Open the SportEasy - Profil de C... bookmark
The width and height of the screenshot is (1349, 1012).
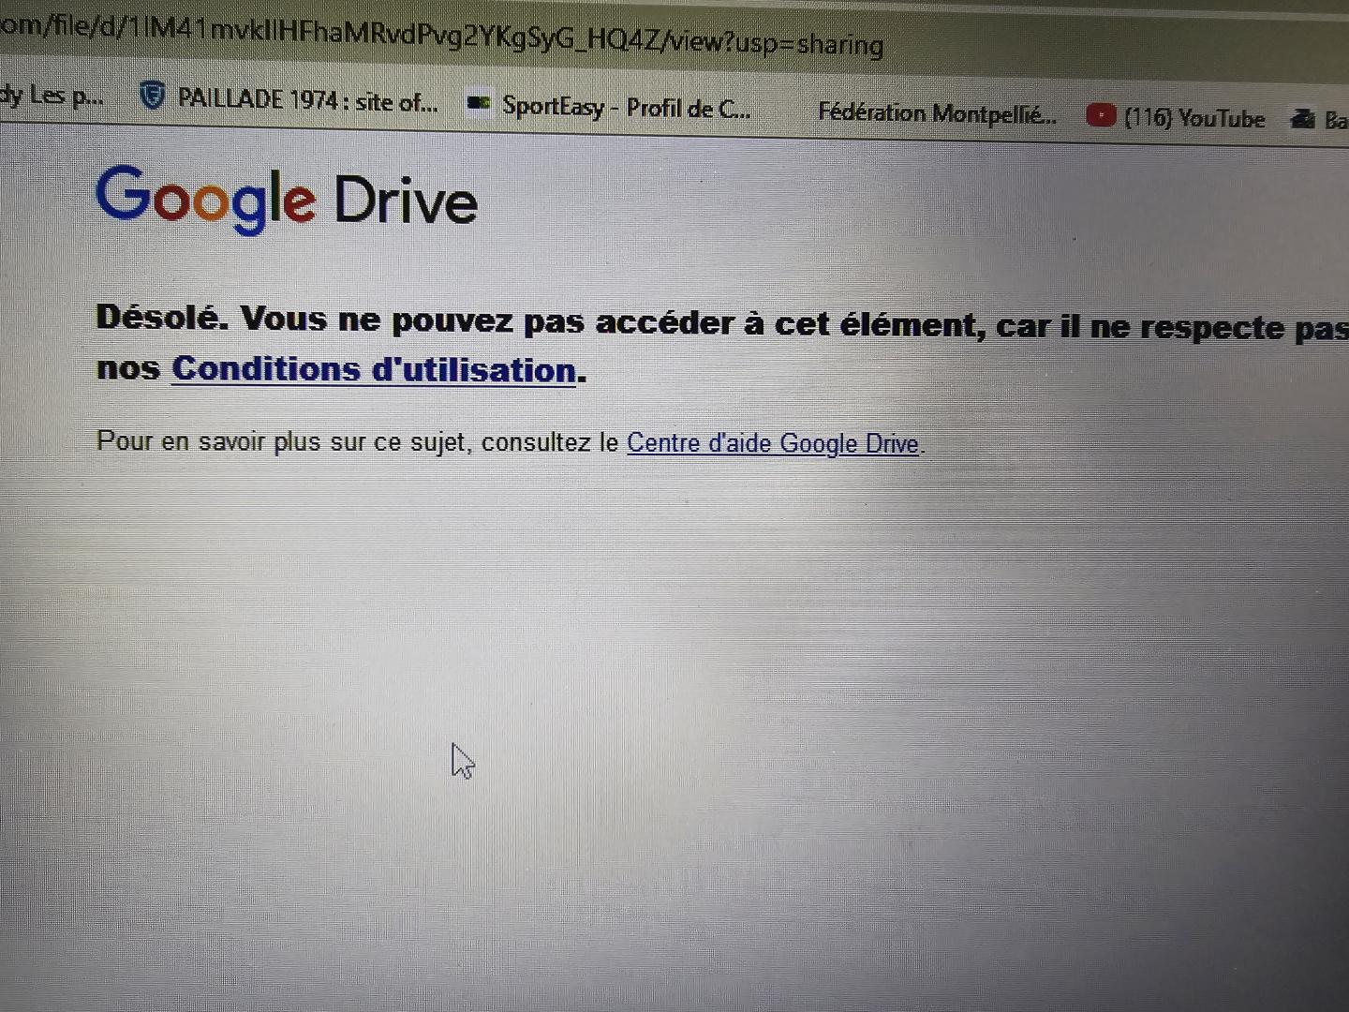626,107
